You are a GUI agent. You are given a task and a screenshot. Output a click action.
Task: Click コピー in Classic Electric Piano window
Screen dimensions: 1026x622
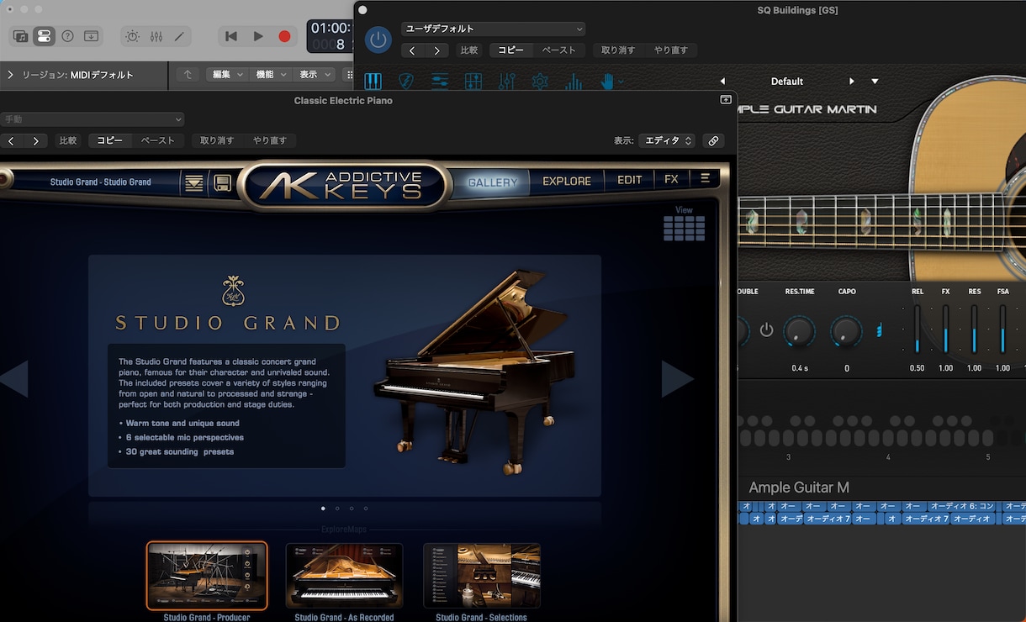[110, 140]
